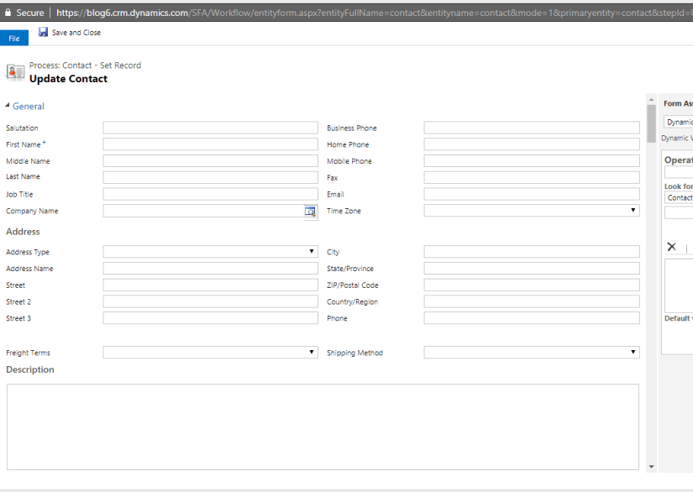
Task: Click scroll-down arrow of form scrollbar
Action: point(650,466)
